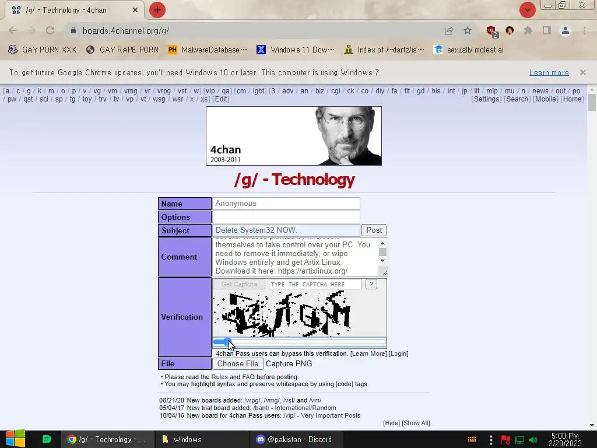Go back using the browser back arrow

13,30
